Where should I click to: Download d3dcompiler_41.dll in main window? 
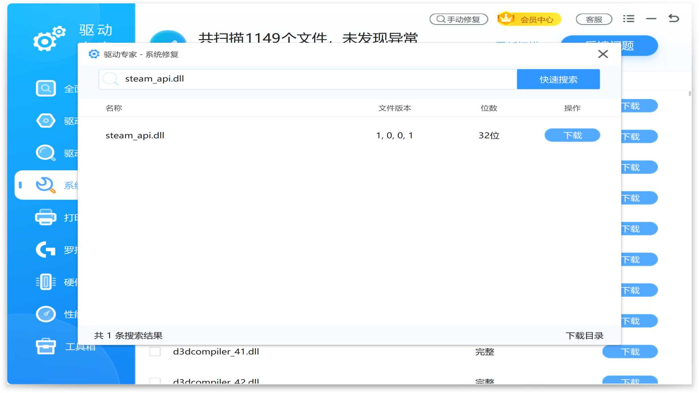[x=630, y=352]
